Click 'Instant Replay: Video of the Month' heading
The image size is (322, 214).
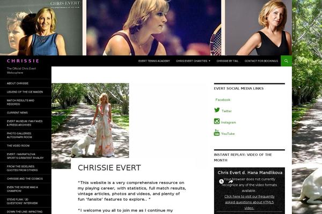[x=243, y=157]
